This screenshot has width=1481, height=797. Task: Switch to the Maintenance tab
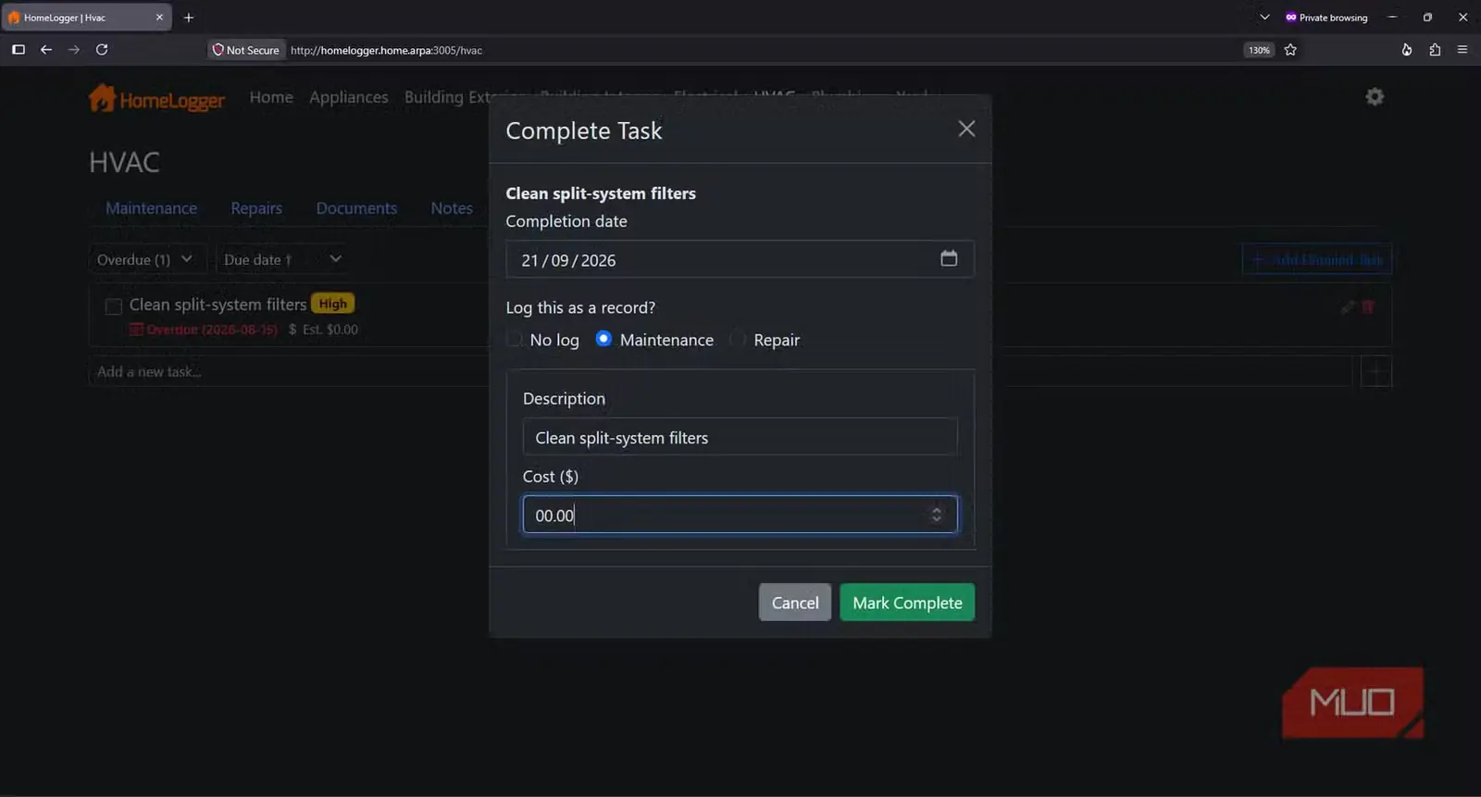[151, 208]
